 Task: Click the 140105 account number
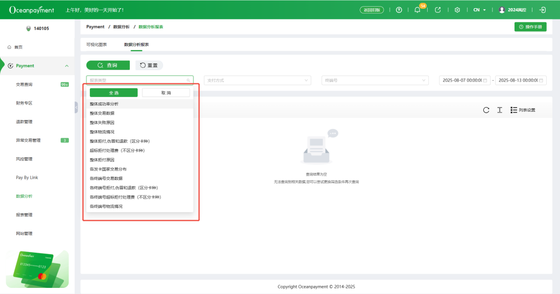[41, 29]
